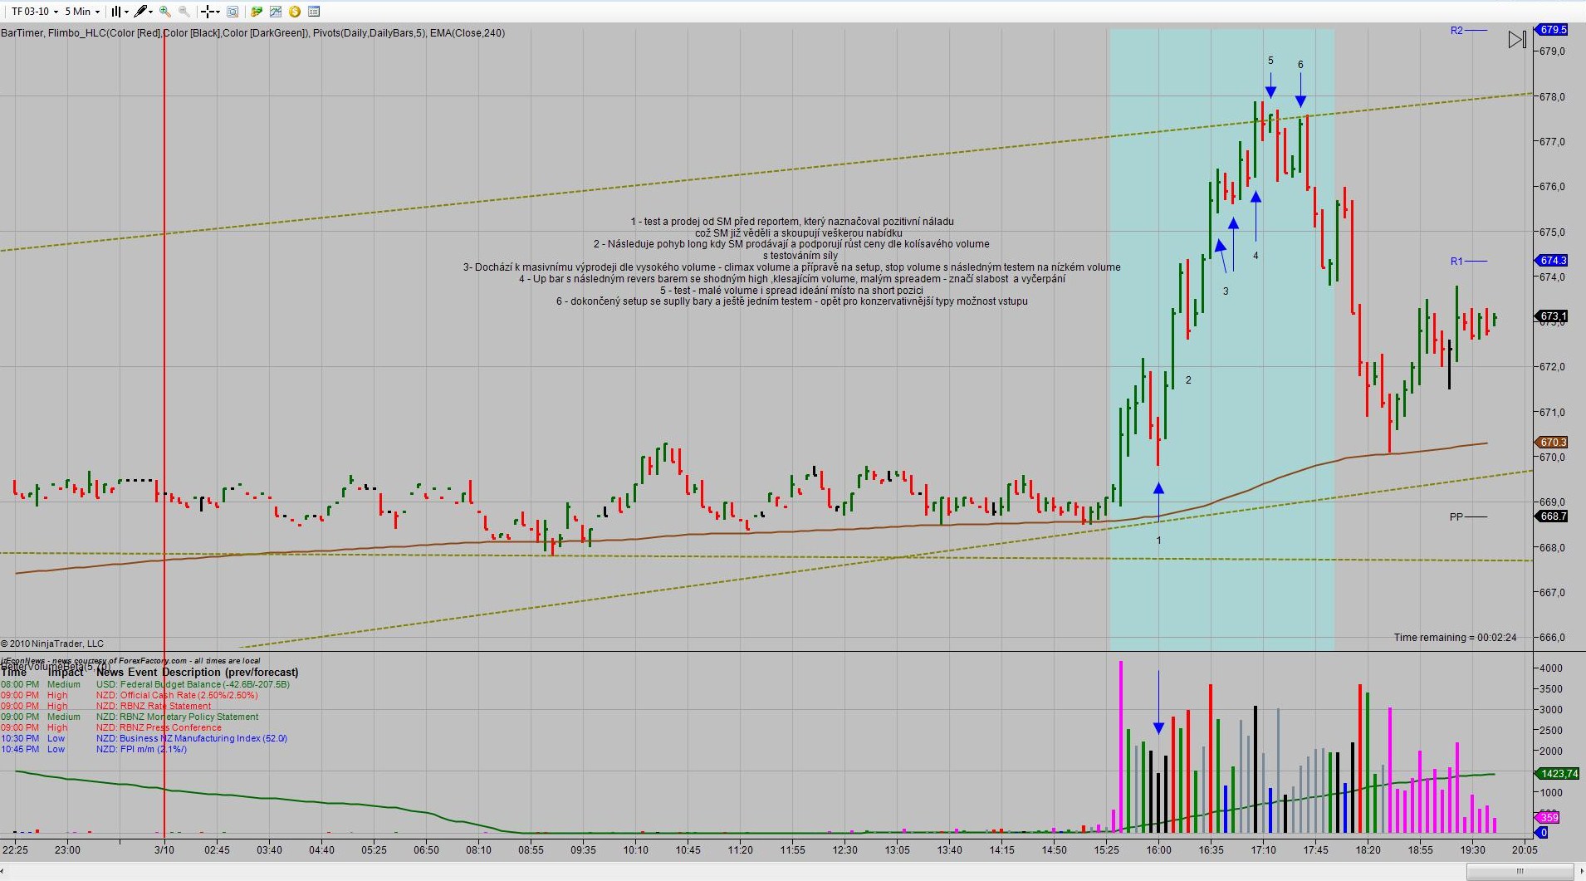Click the 4000 volume axis label
The image size is (1586, 881).
point(1551,668)
